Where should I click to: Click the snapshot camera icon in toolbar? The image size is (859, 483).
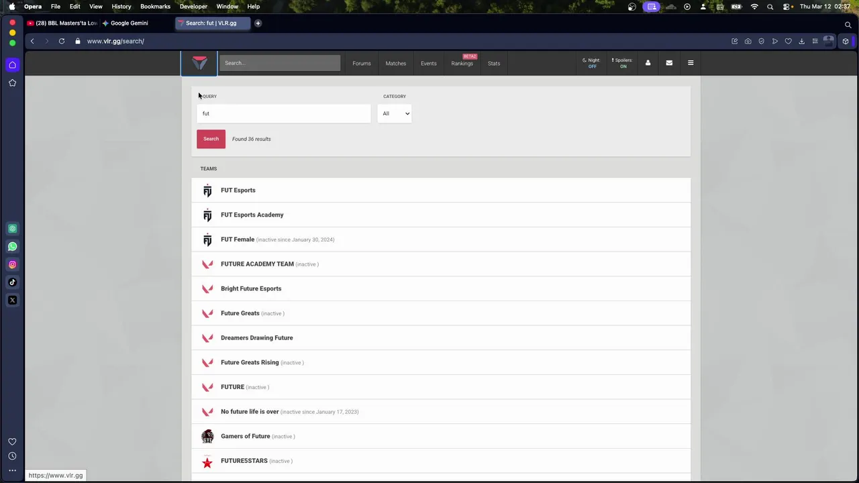748,41
